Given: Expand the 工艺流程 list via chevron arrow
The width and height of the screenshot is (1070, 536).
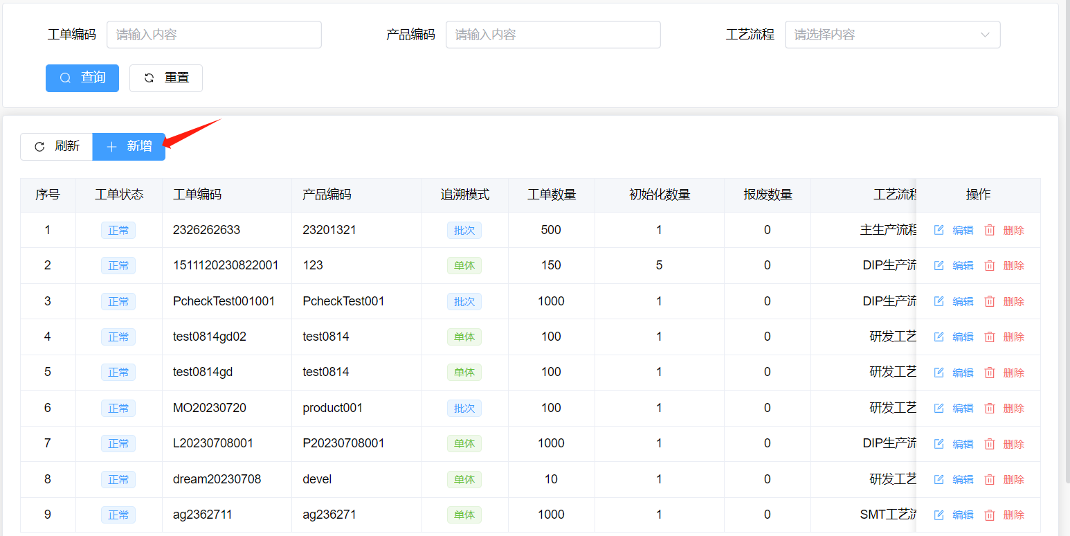Looking at the screenshot, I should tap(985, 35).
